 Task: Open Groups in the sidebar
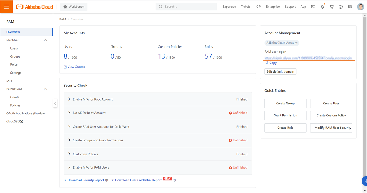(15, 56)
